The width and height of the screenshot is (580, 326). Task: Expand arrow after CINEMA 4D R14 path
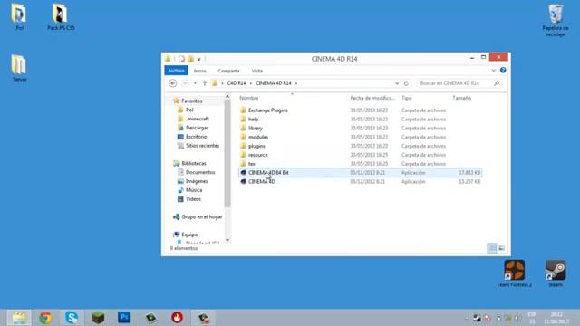296,83
